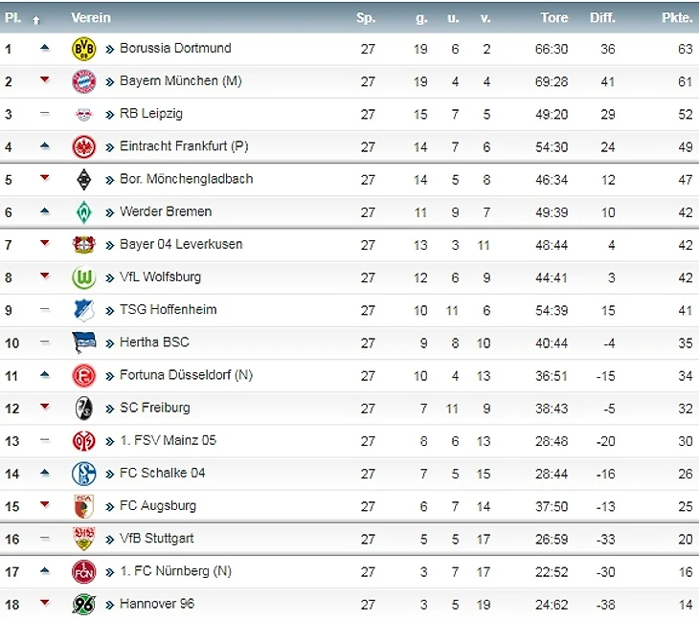The height and width of the screenshot is (620, 699).
Task: Open the 1. FSV Mainz 05 link
Action: (x=168, y=440)
